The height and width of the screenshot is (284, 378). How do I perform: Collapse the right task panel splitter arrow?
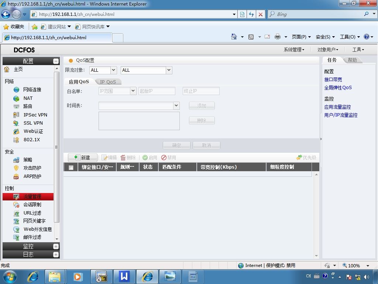[x=321, y=139]
